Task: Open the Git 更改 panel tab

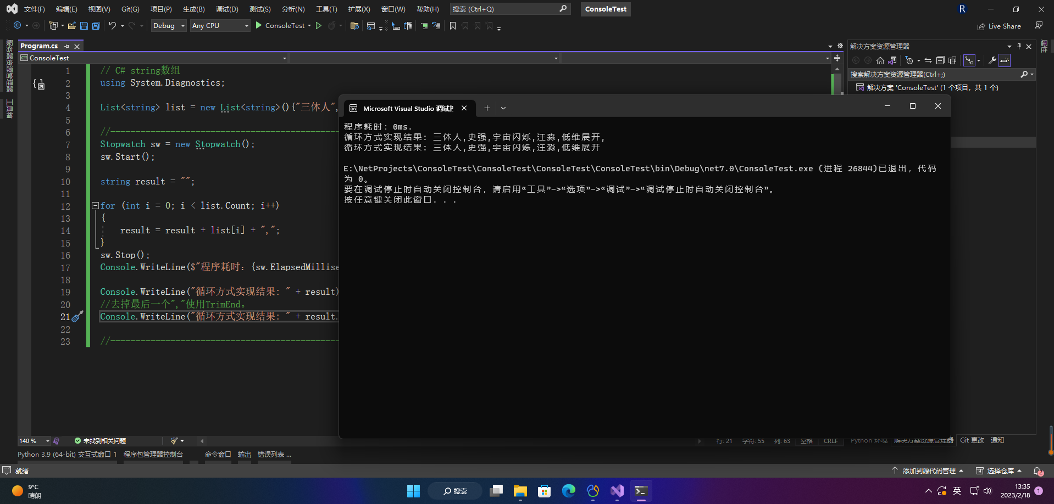Action: click(972, 440)
